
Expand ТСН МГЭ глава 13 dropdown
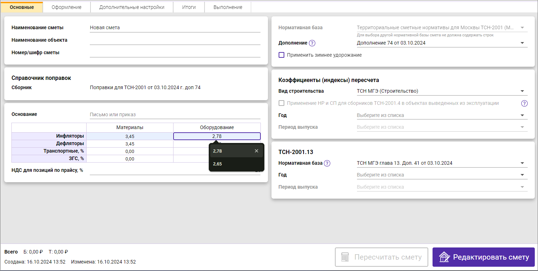coord(522,163)
